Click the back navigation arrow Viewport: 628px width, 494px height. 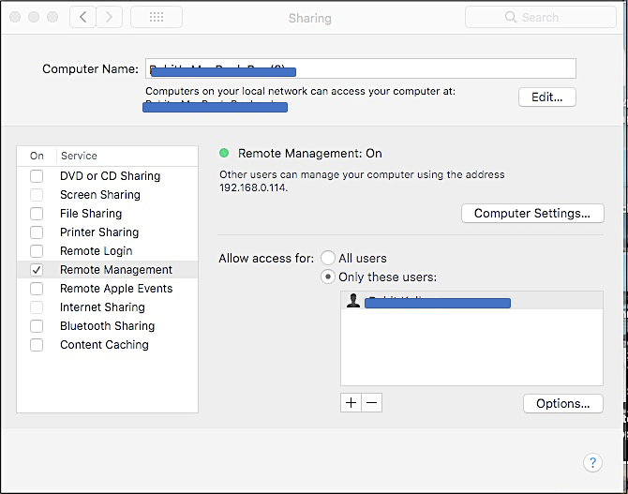point(82,17)
